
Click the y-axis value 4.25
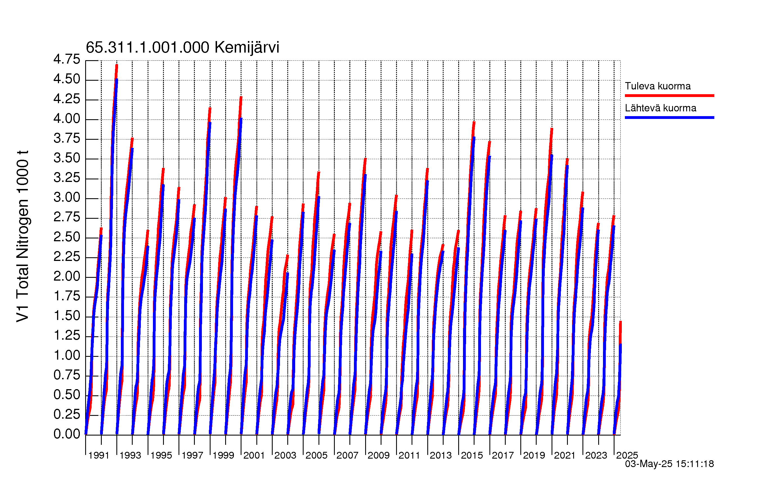[67, 99]
